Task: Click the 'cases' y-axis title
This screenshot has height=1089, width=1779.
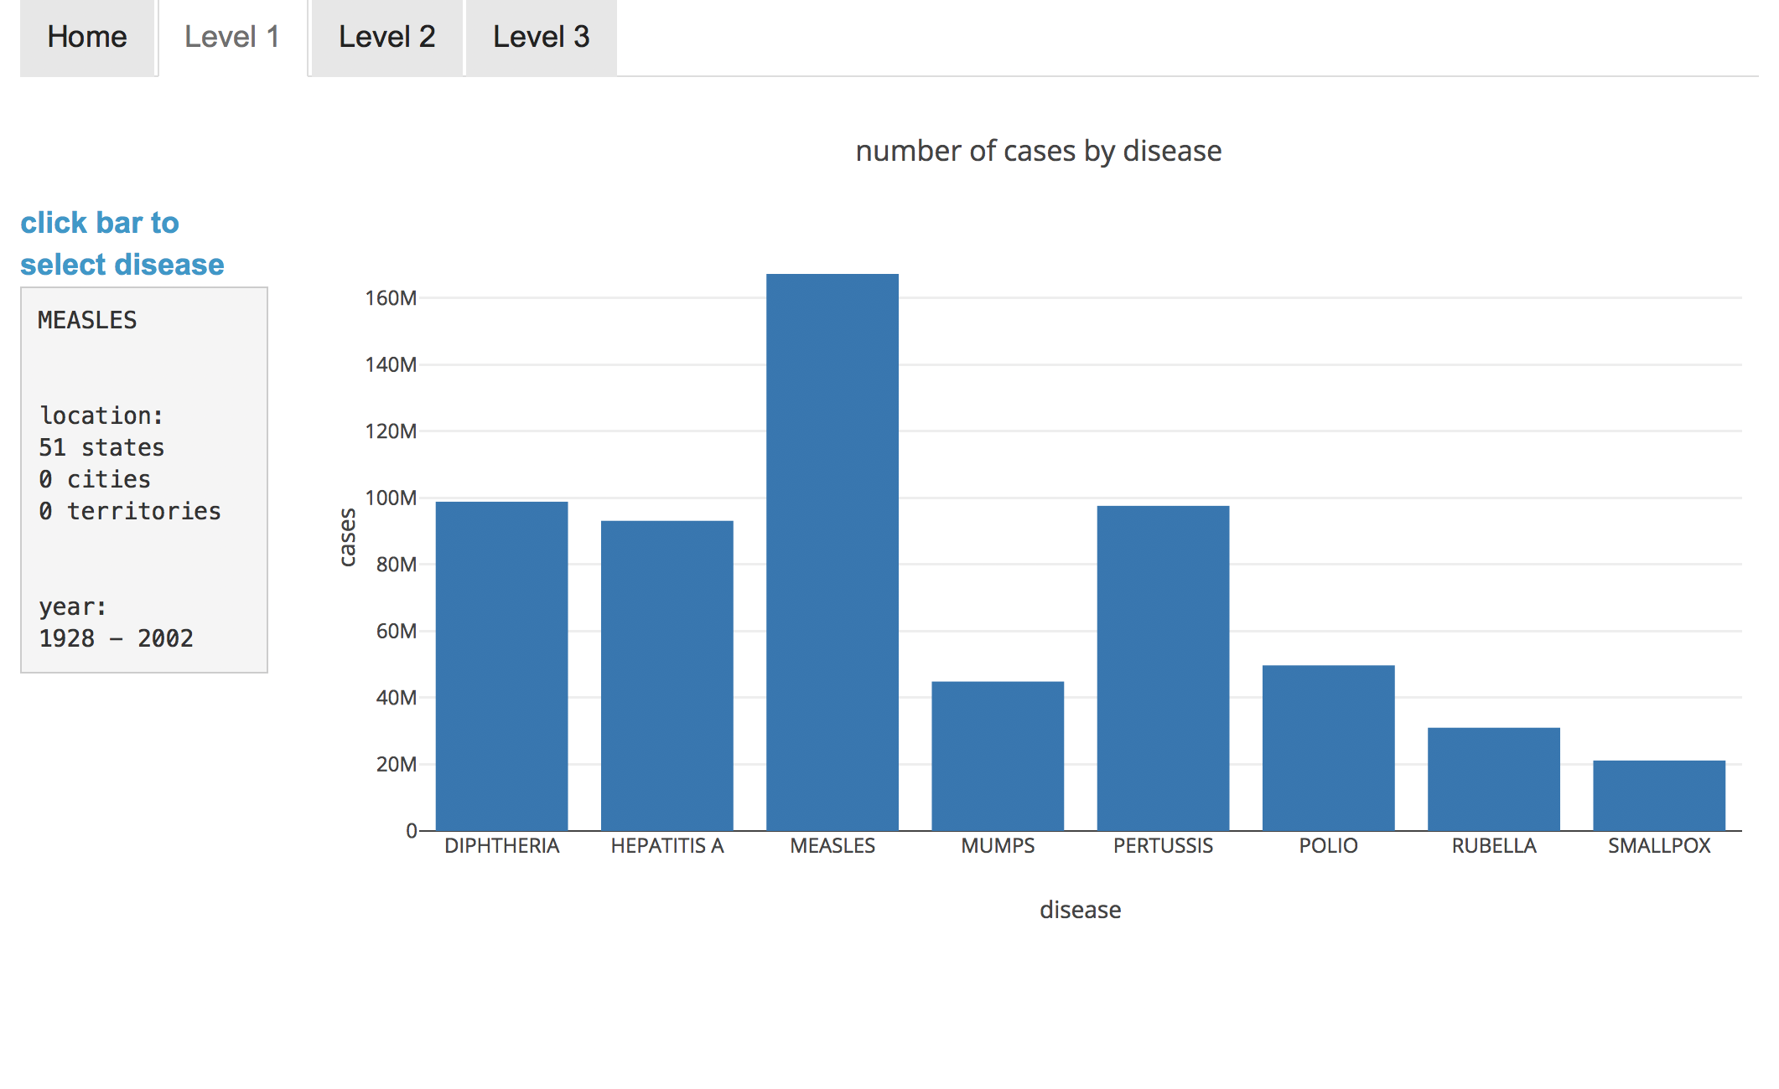Action: click(x=347, y=537)
